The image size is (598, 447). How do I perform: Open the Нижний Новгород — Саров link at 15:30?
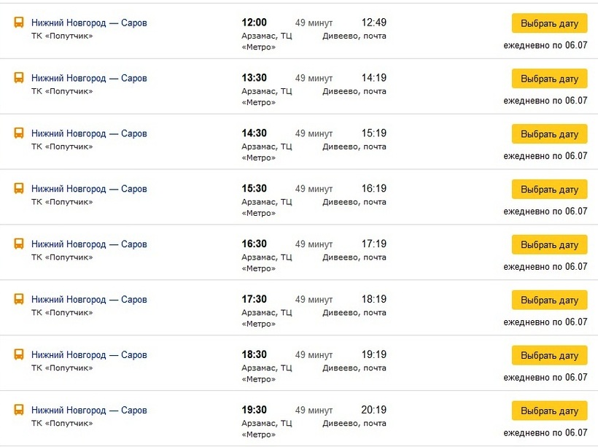point(89,189)
